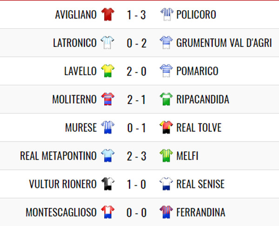This screenshot has height=226, width=279.
Task: Select the Latronico team name
Action: 75,43
